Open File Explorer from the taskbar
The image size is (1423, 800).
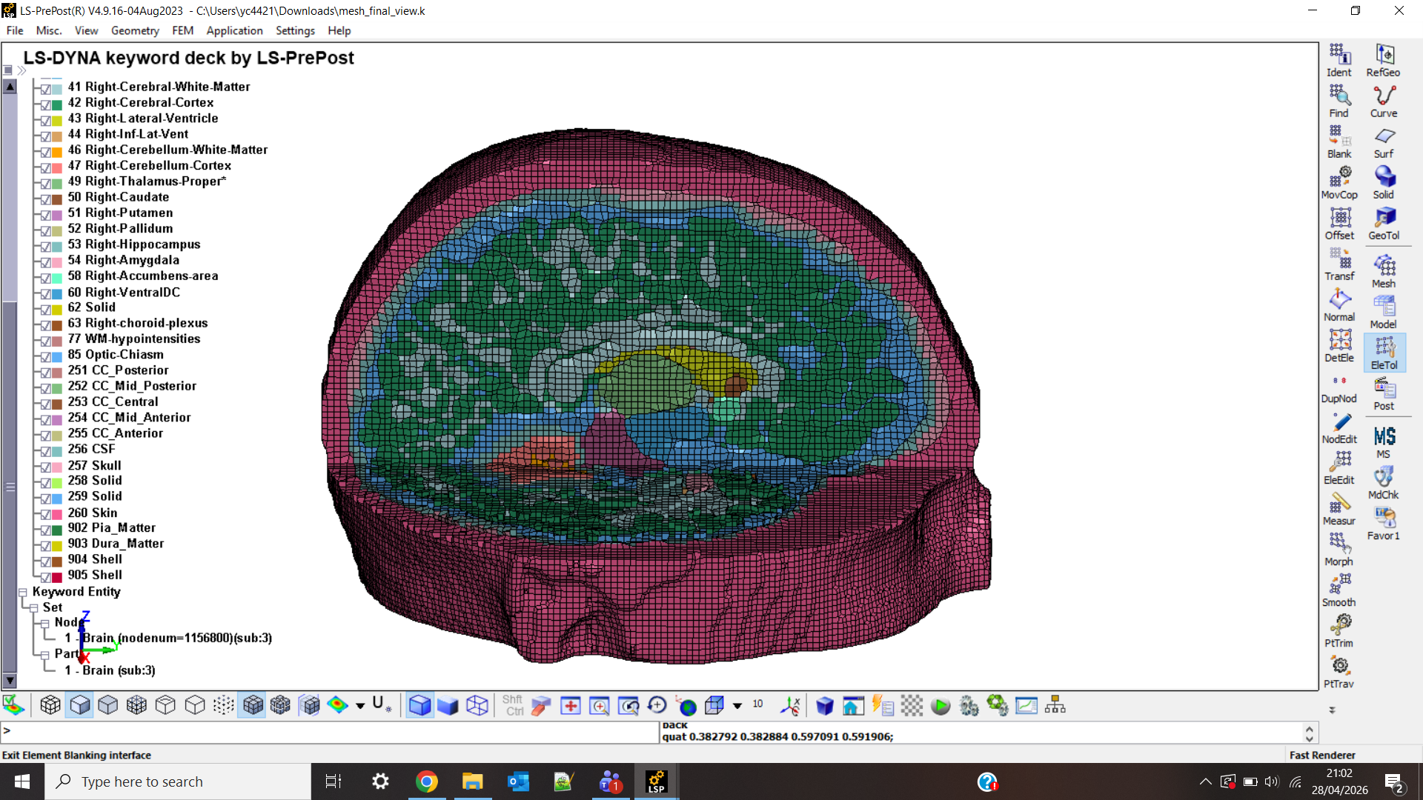pyautogui.click(x=472, y=781)
